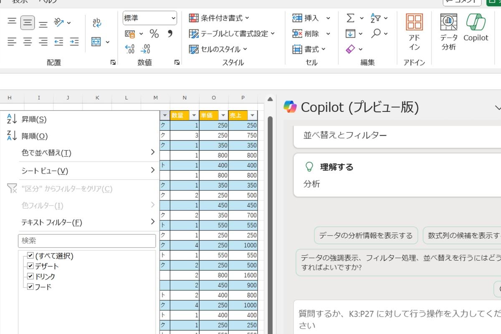Click the filter 検索 search box
This screenshot has width=501, height=334.
87,241
